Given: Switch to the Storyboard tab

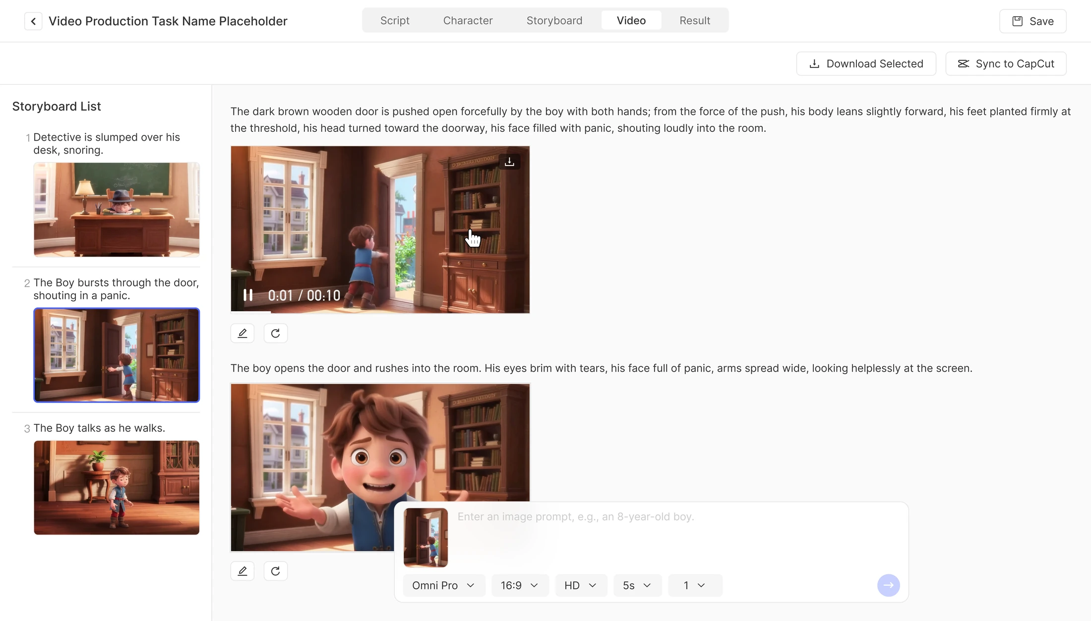Looking at the screenshot, I should point(554,20).
